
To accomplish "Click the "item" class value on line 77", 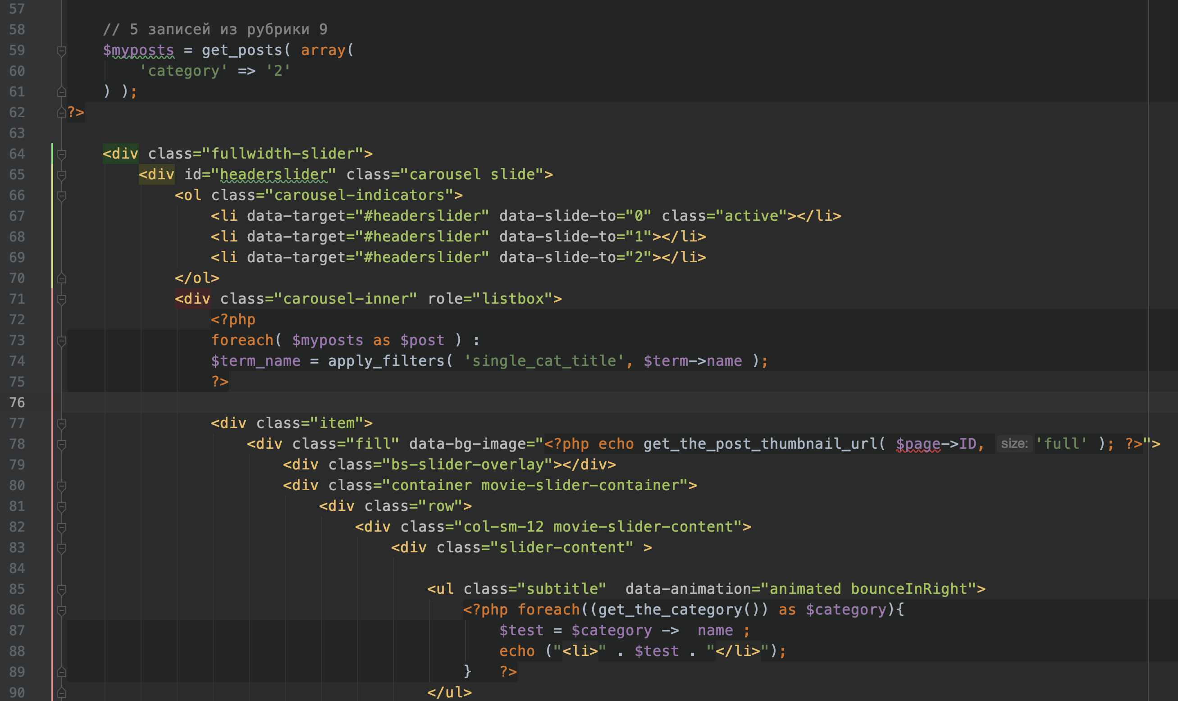I will click(x=337, y=423).
